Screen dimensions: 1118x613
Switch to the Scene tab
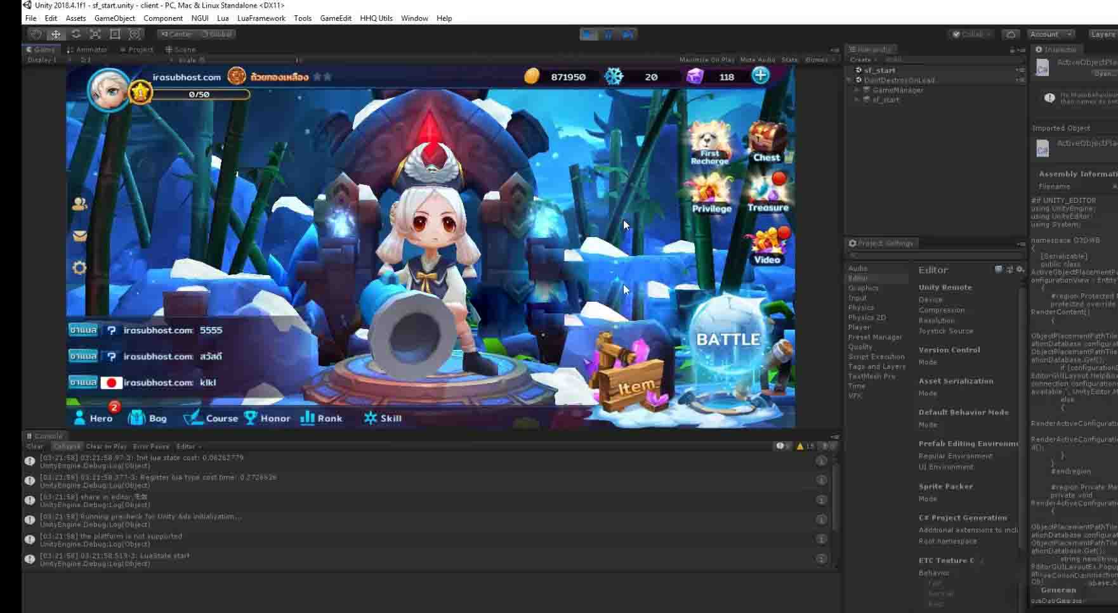coord(181,49)
